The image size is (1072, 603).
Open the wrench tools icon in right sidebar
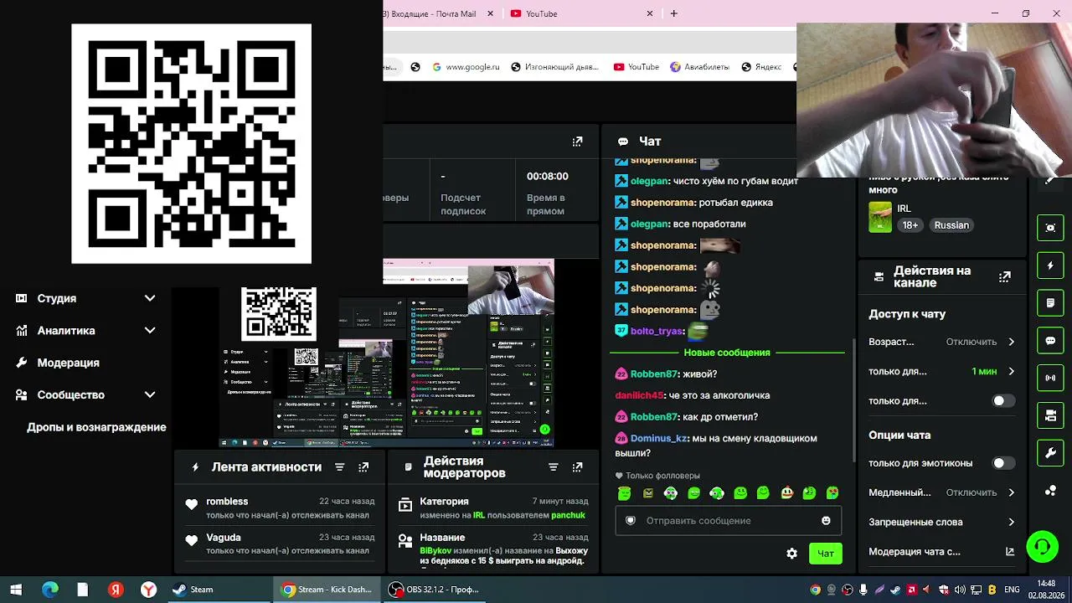pos(1050,453)
